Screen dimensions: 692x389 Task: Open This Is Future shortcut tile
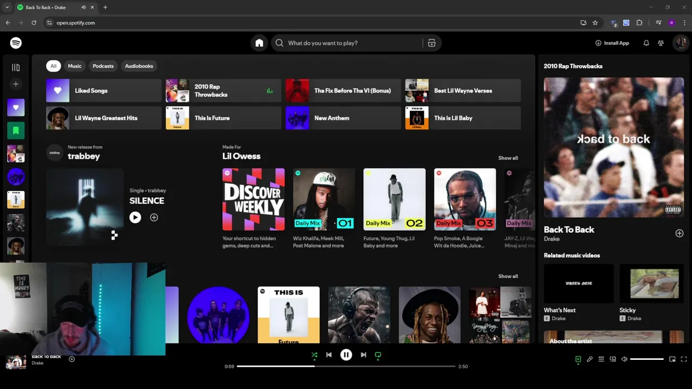pos(223,118)
